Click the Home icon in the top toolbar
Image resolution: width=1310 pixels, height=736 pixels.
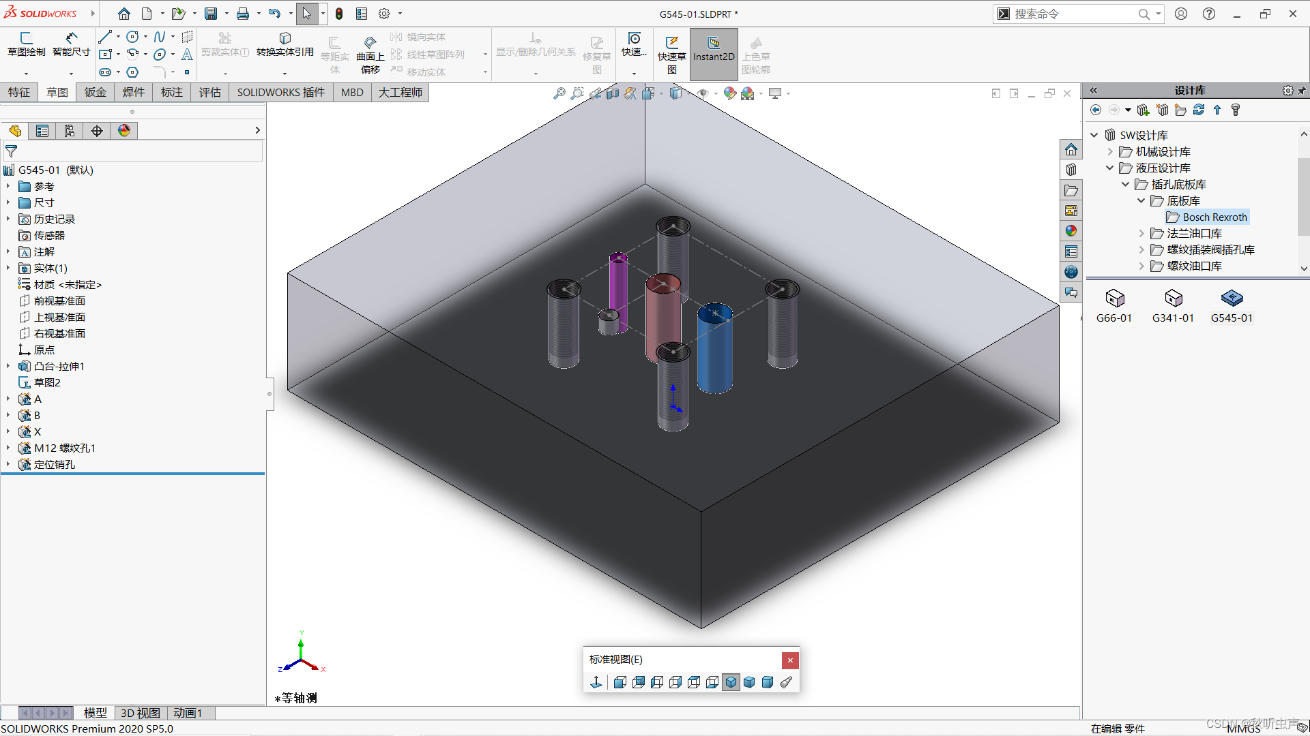[123, 14]
